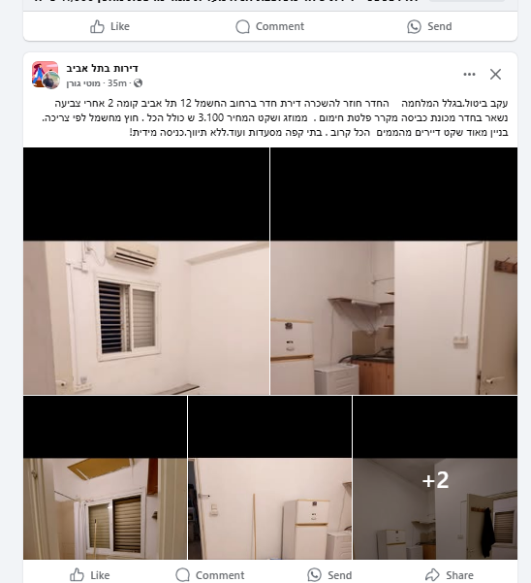The width and height of the screenshot is (531, 583).
Task: Comment on the apartment post at the bottom
Action: [210, 575]
